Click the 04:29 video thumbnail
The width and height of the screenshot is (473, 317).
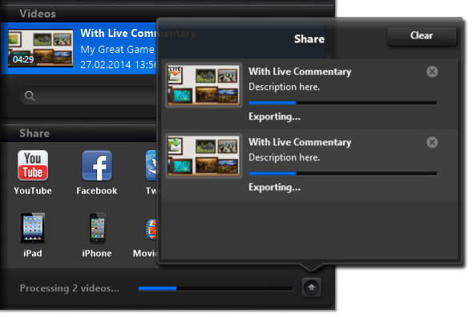click(x=40, y=47)
